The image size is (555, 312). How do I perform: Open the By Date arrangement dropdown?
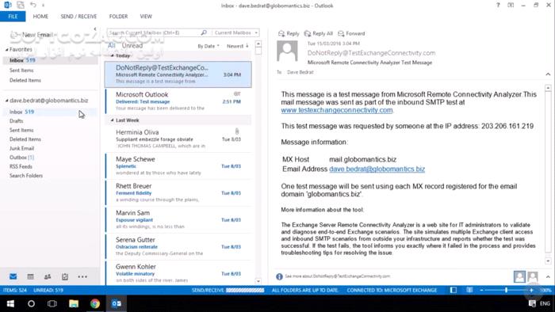(x=208, y=46)
